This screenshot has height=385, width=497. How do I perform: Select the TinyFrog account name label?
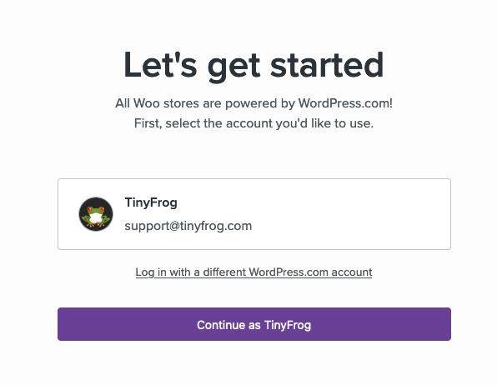click(x=151, y=202)
